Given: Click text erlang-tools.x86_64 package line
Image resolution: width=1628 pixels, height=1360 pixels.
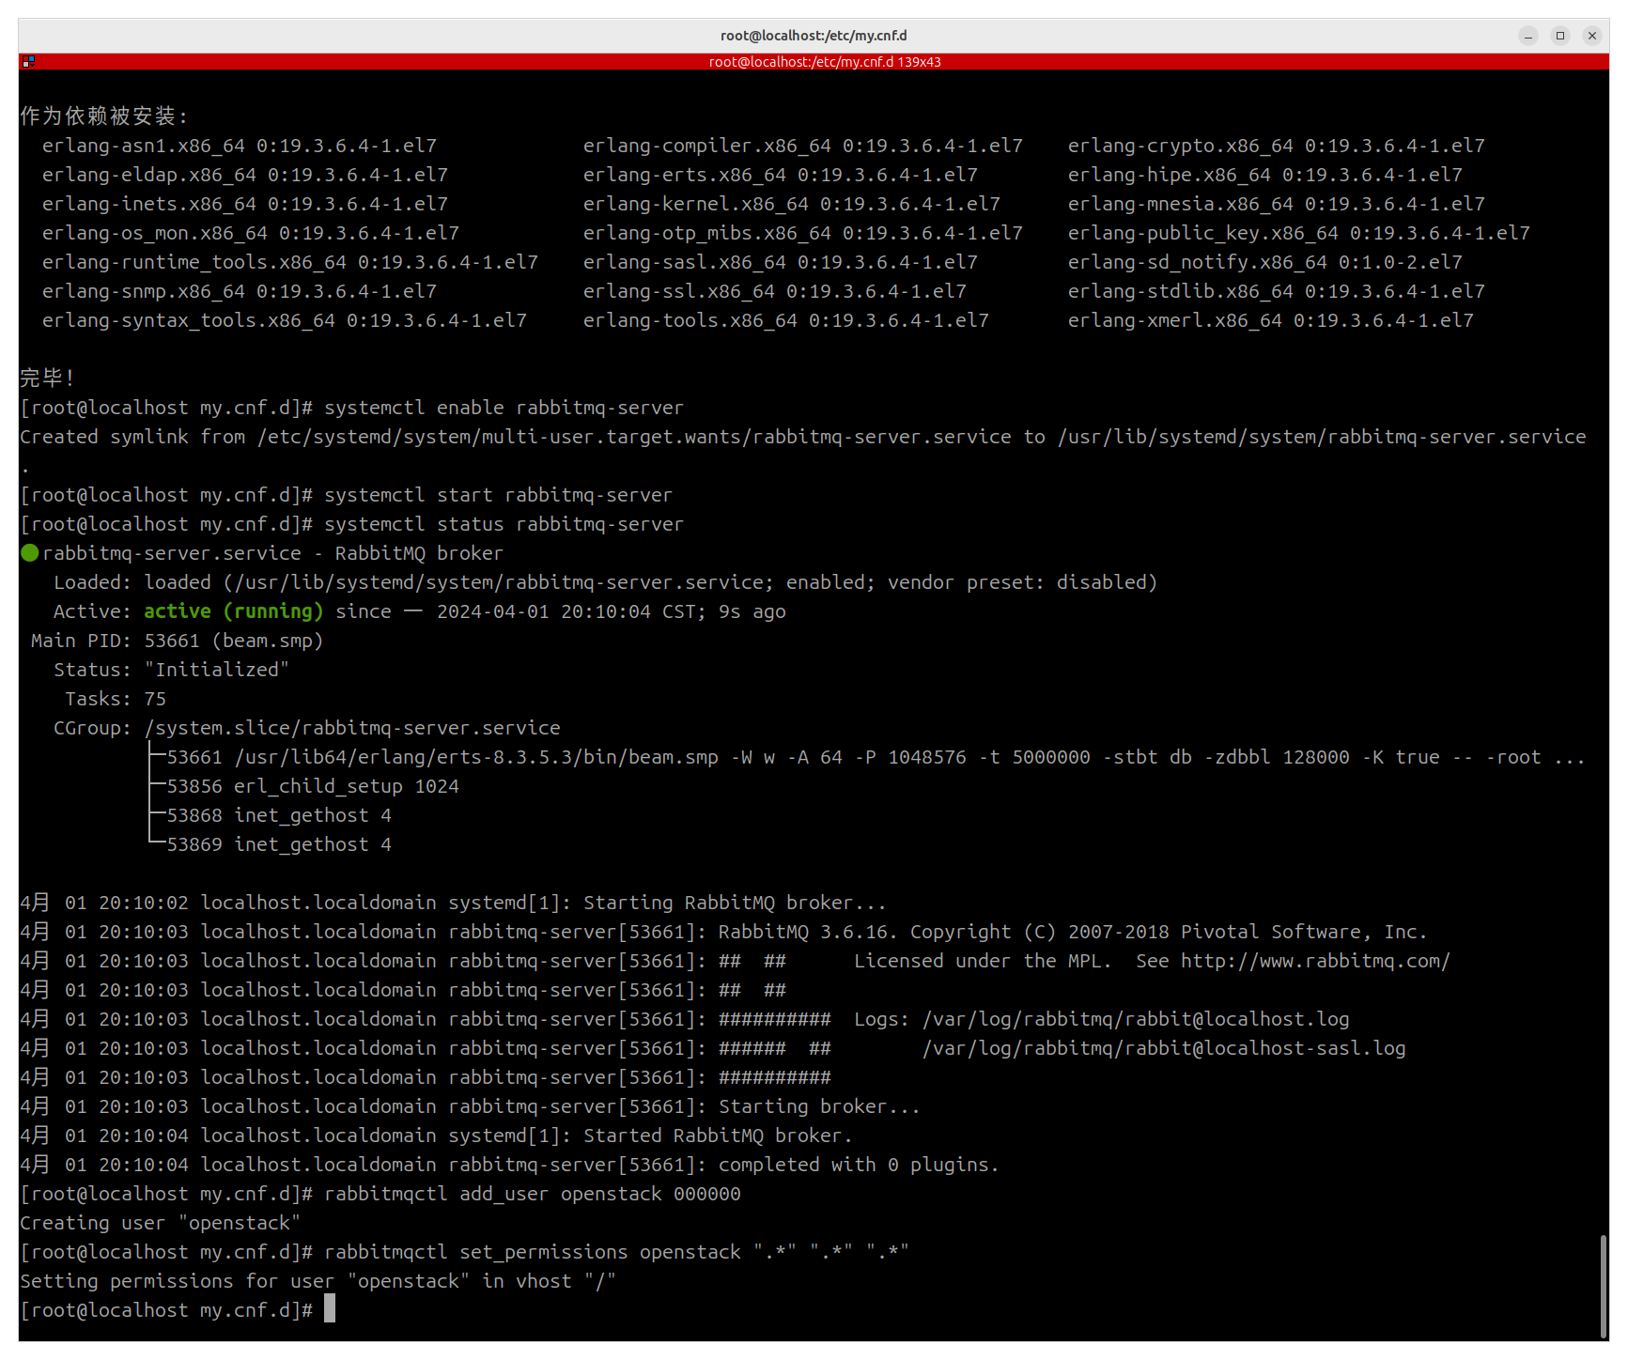Looking at the screenshot, I should [786, 321].
